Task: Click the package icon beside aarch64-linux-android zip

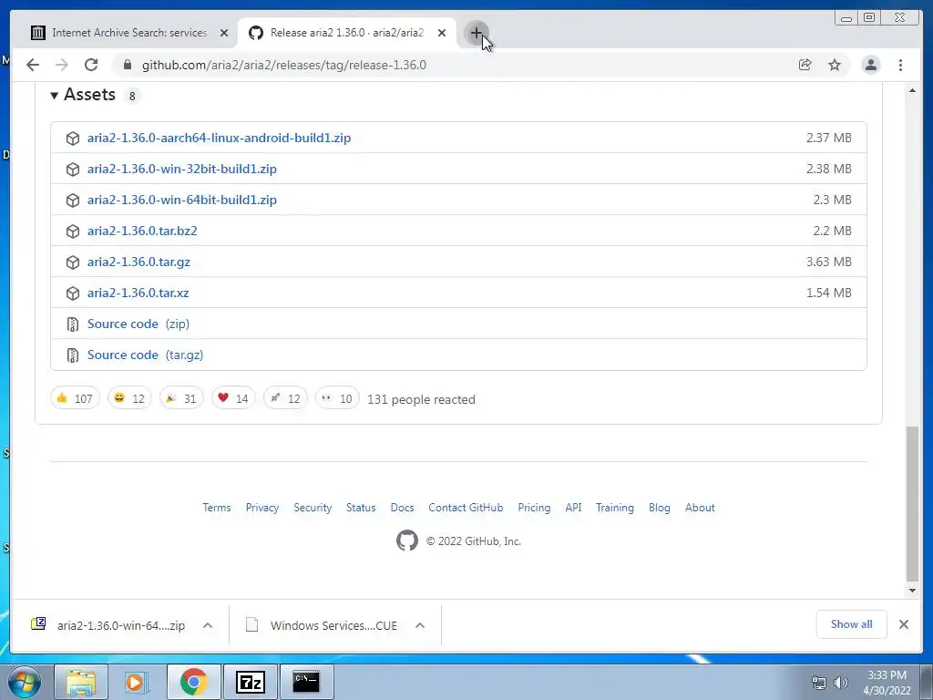Action: tap(73, 139)
